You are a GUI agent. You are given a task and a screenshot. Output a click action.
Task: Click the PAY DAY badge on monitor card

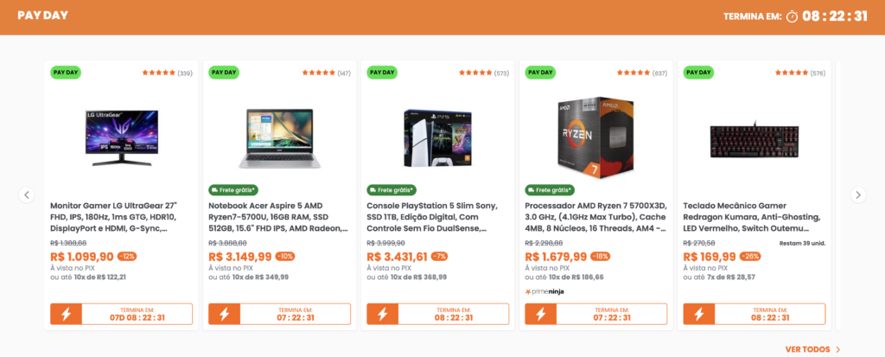[66, 73]
